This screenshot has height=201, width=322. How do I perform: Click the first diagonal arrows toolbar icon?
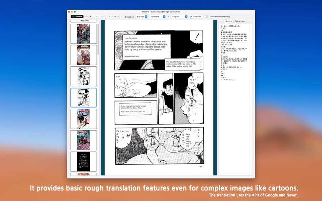105,17
